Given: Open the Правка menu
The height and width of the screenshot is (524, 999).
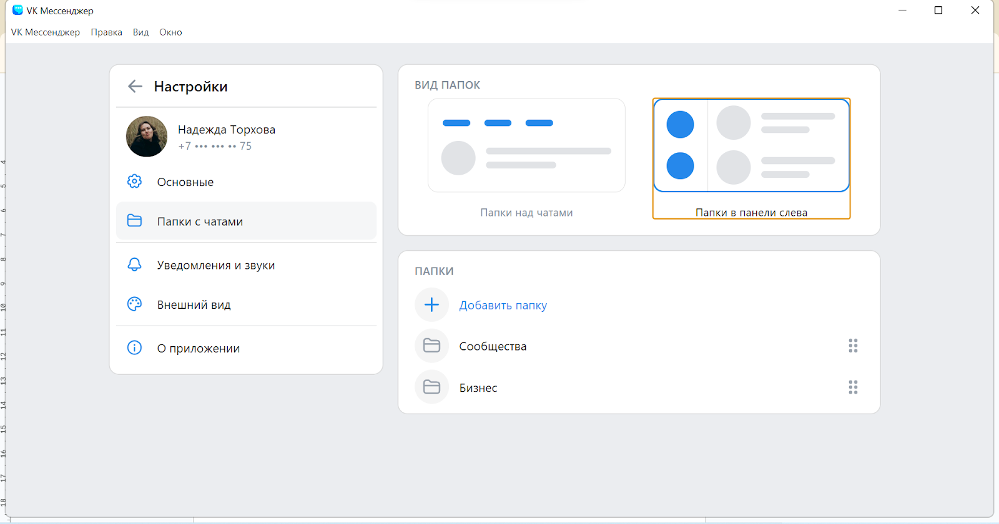Looking at the screenshot, I should click(106, 32).
